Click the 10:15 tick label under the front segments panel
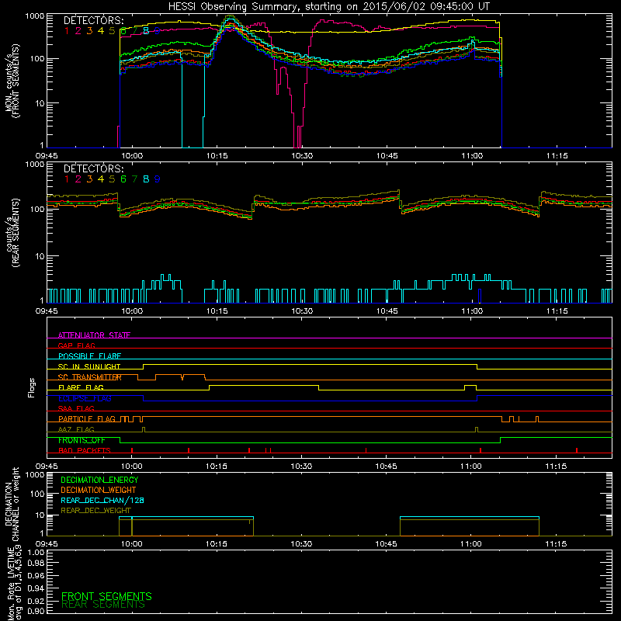The width and height of the screenshot is (621, 621). pos(217,156)
